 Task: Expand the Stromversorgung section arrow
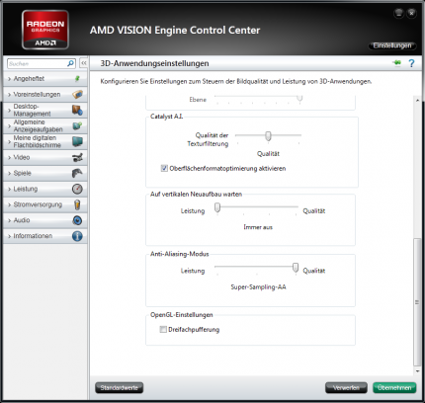(9, 204)
